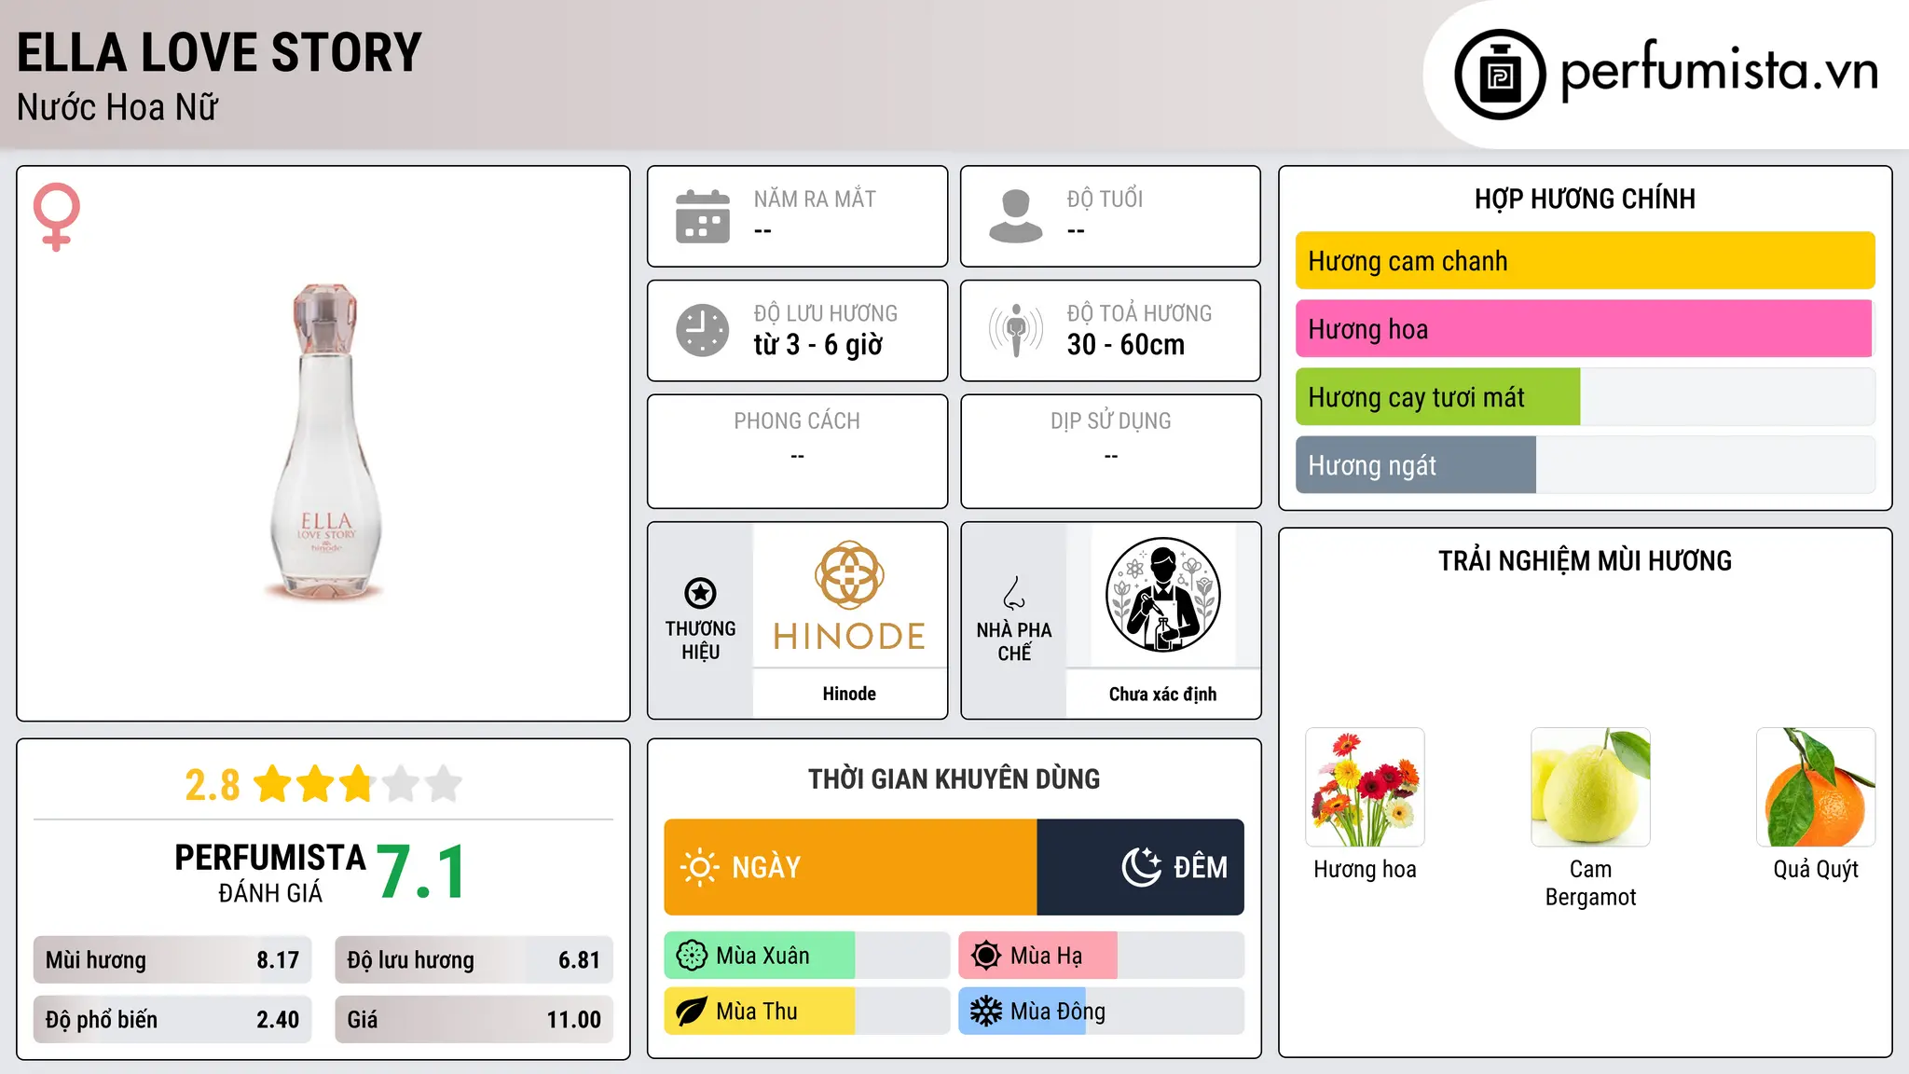Click the Thời gian khuyên dùng heading

click(x=954, y=778)
